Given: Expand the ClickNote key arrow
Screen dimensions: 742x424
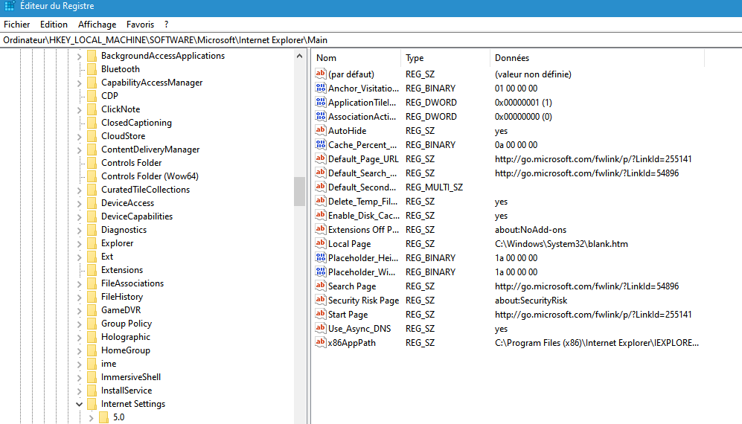Looking at the screenshot, I should (x=79, y=110).
